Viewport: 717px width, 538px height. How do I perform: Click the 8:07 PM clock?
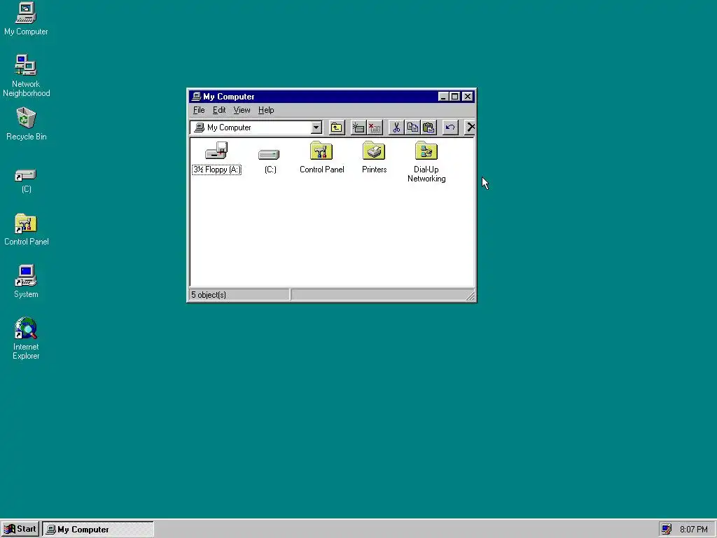693,530
